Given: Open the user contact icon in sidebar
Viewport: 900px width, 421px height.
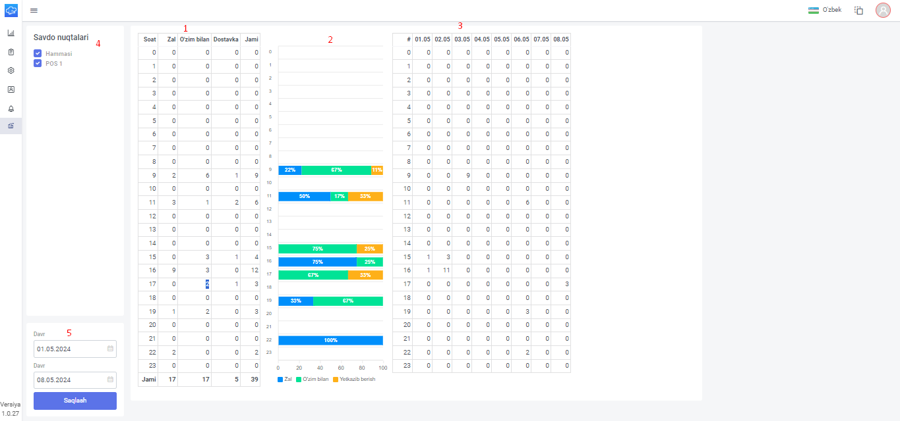Looking at the screenshot, I should pyautogui.click(x=11, y=89).
